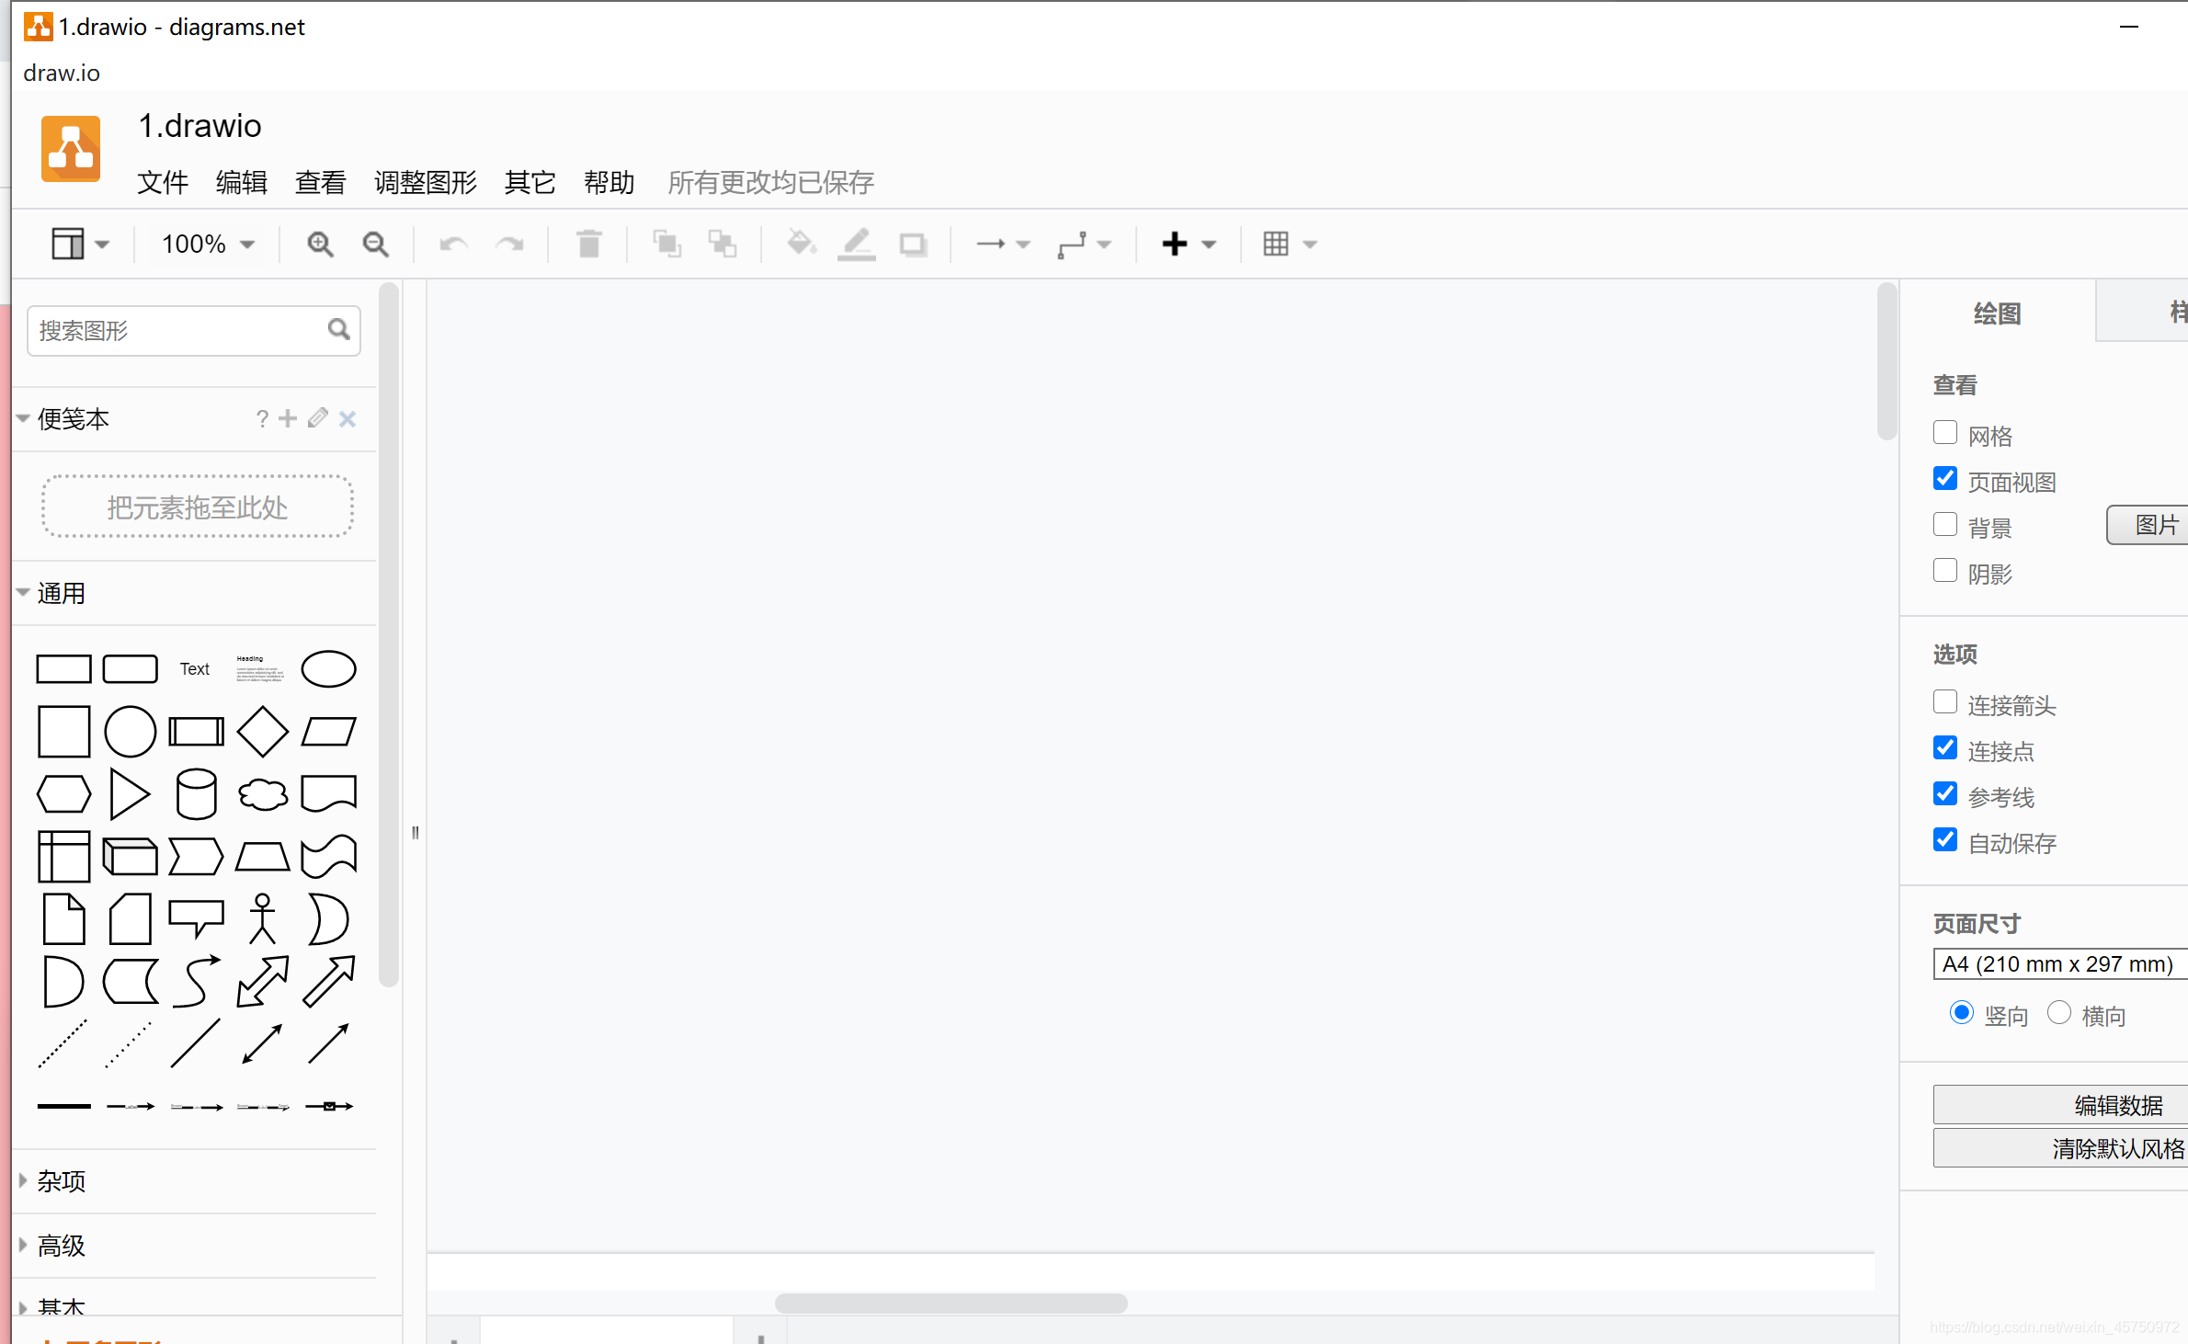Uncheck the 页面视图 checkbox
2188x1344 pixels.
[1944, 479]
